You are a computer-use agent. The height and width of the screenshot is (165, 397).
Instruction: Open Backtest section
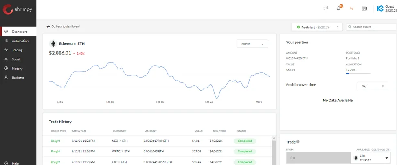(x=18, y=77)
